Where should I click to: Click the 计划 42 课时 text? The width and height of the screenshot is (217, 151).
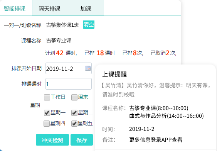point(61,53)
